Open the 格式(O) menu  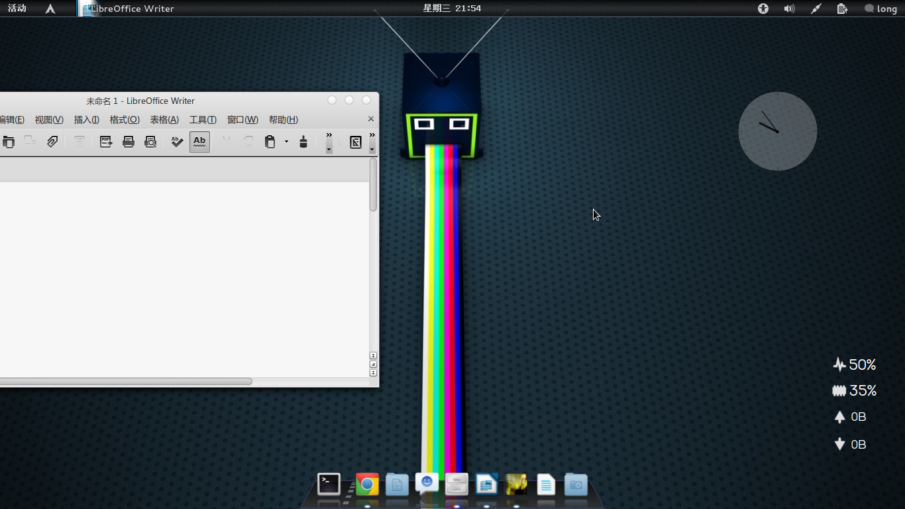point(125,120)
